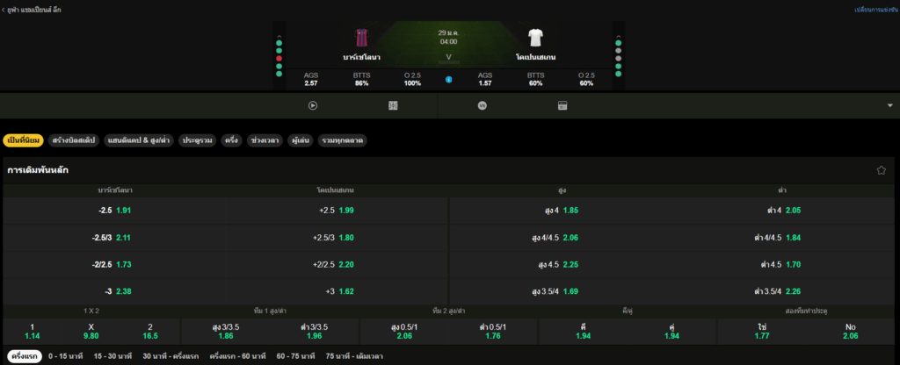Screen dimensions: 900x365
Task: Select ต่ำ 3.5/4 odds 2.26
Action: (x=783, y=291)
